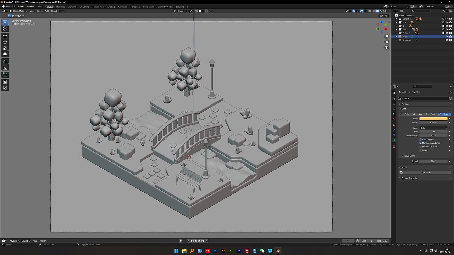Open the Object Mode dropdown
Viewport: 454px width, 255px height.
pyautogui.click(x=17, y=11)
